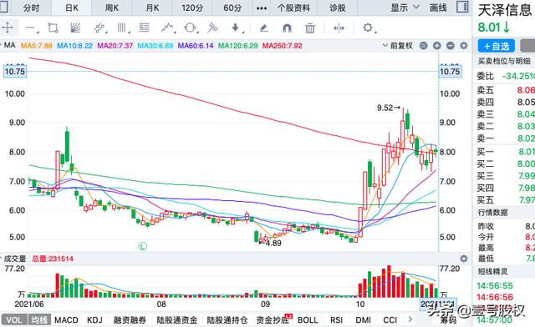Click the 买卖档位与明细 header
Image resolution: width=535 pixels, height=327 pixels.
(504, 62)
